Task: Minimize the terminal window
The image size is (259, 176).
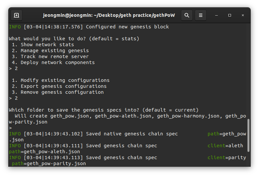Action: pos(216,15)
